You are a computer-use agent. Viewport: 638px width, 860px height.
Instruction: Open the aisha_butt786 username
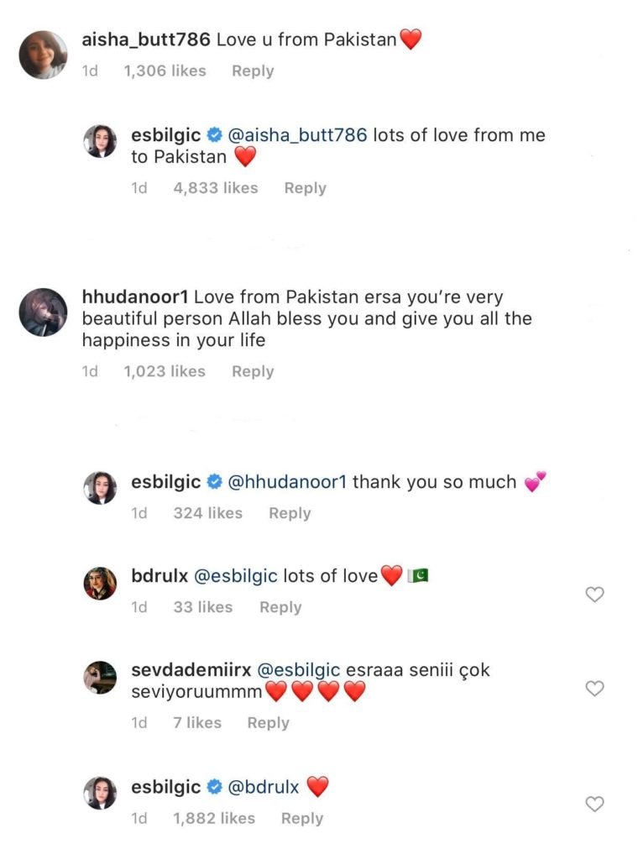146,39
